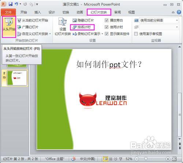
Task: Click 隐藏幻灯片 (Hide Slide) button
Action: (x=83, y=20)
